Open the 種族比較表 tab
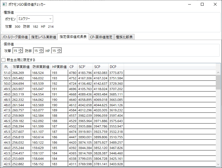The image size is (222, 168). 124,37
